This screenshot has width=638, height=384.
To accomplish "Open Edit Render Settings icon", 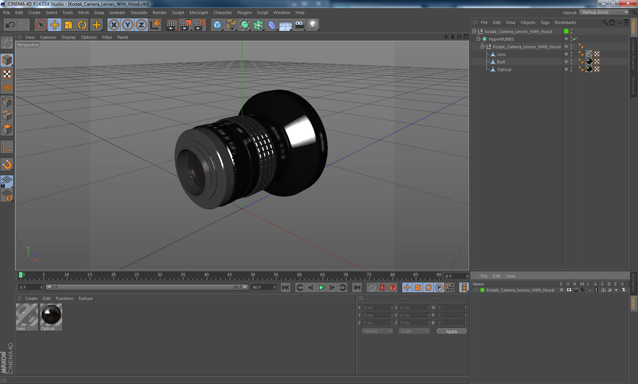I will click(199, 25).
